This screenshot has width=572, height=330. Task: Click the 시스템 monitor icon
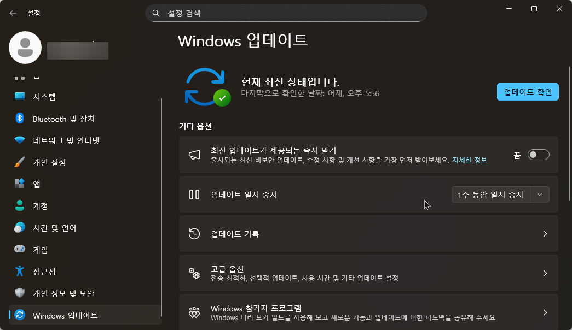coord(20,96)
